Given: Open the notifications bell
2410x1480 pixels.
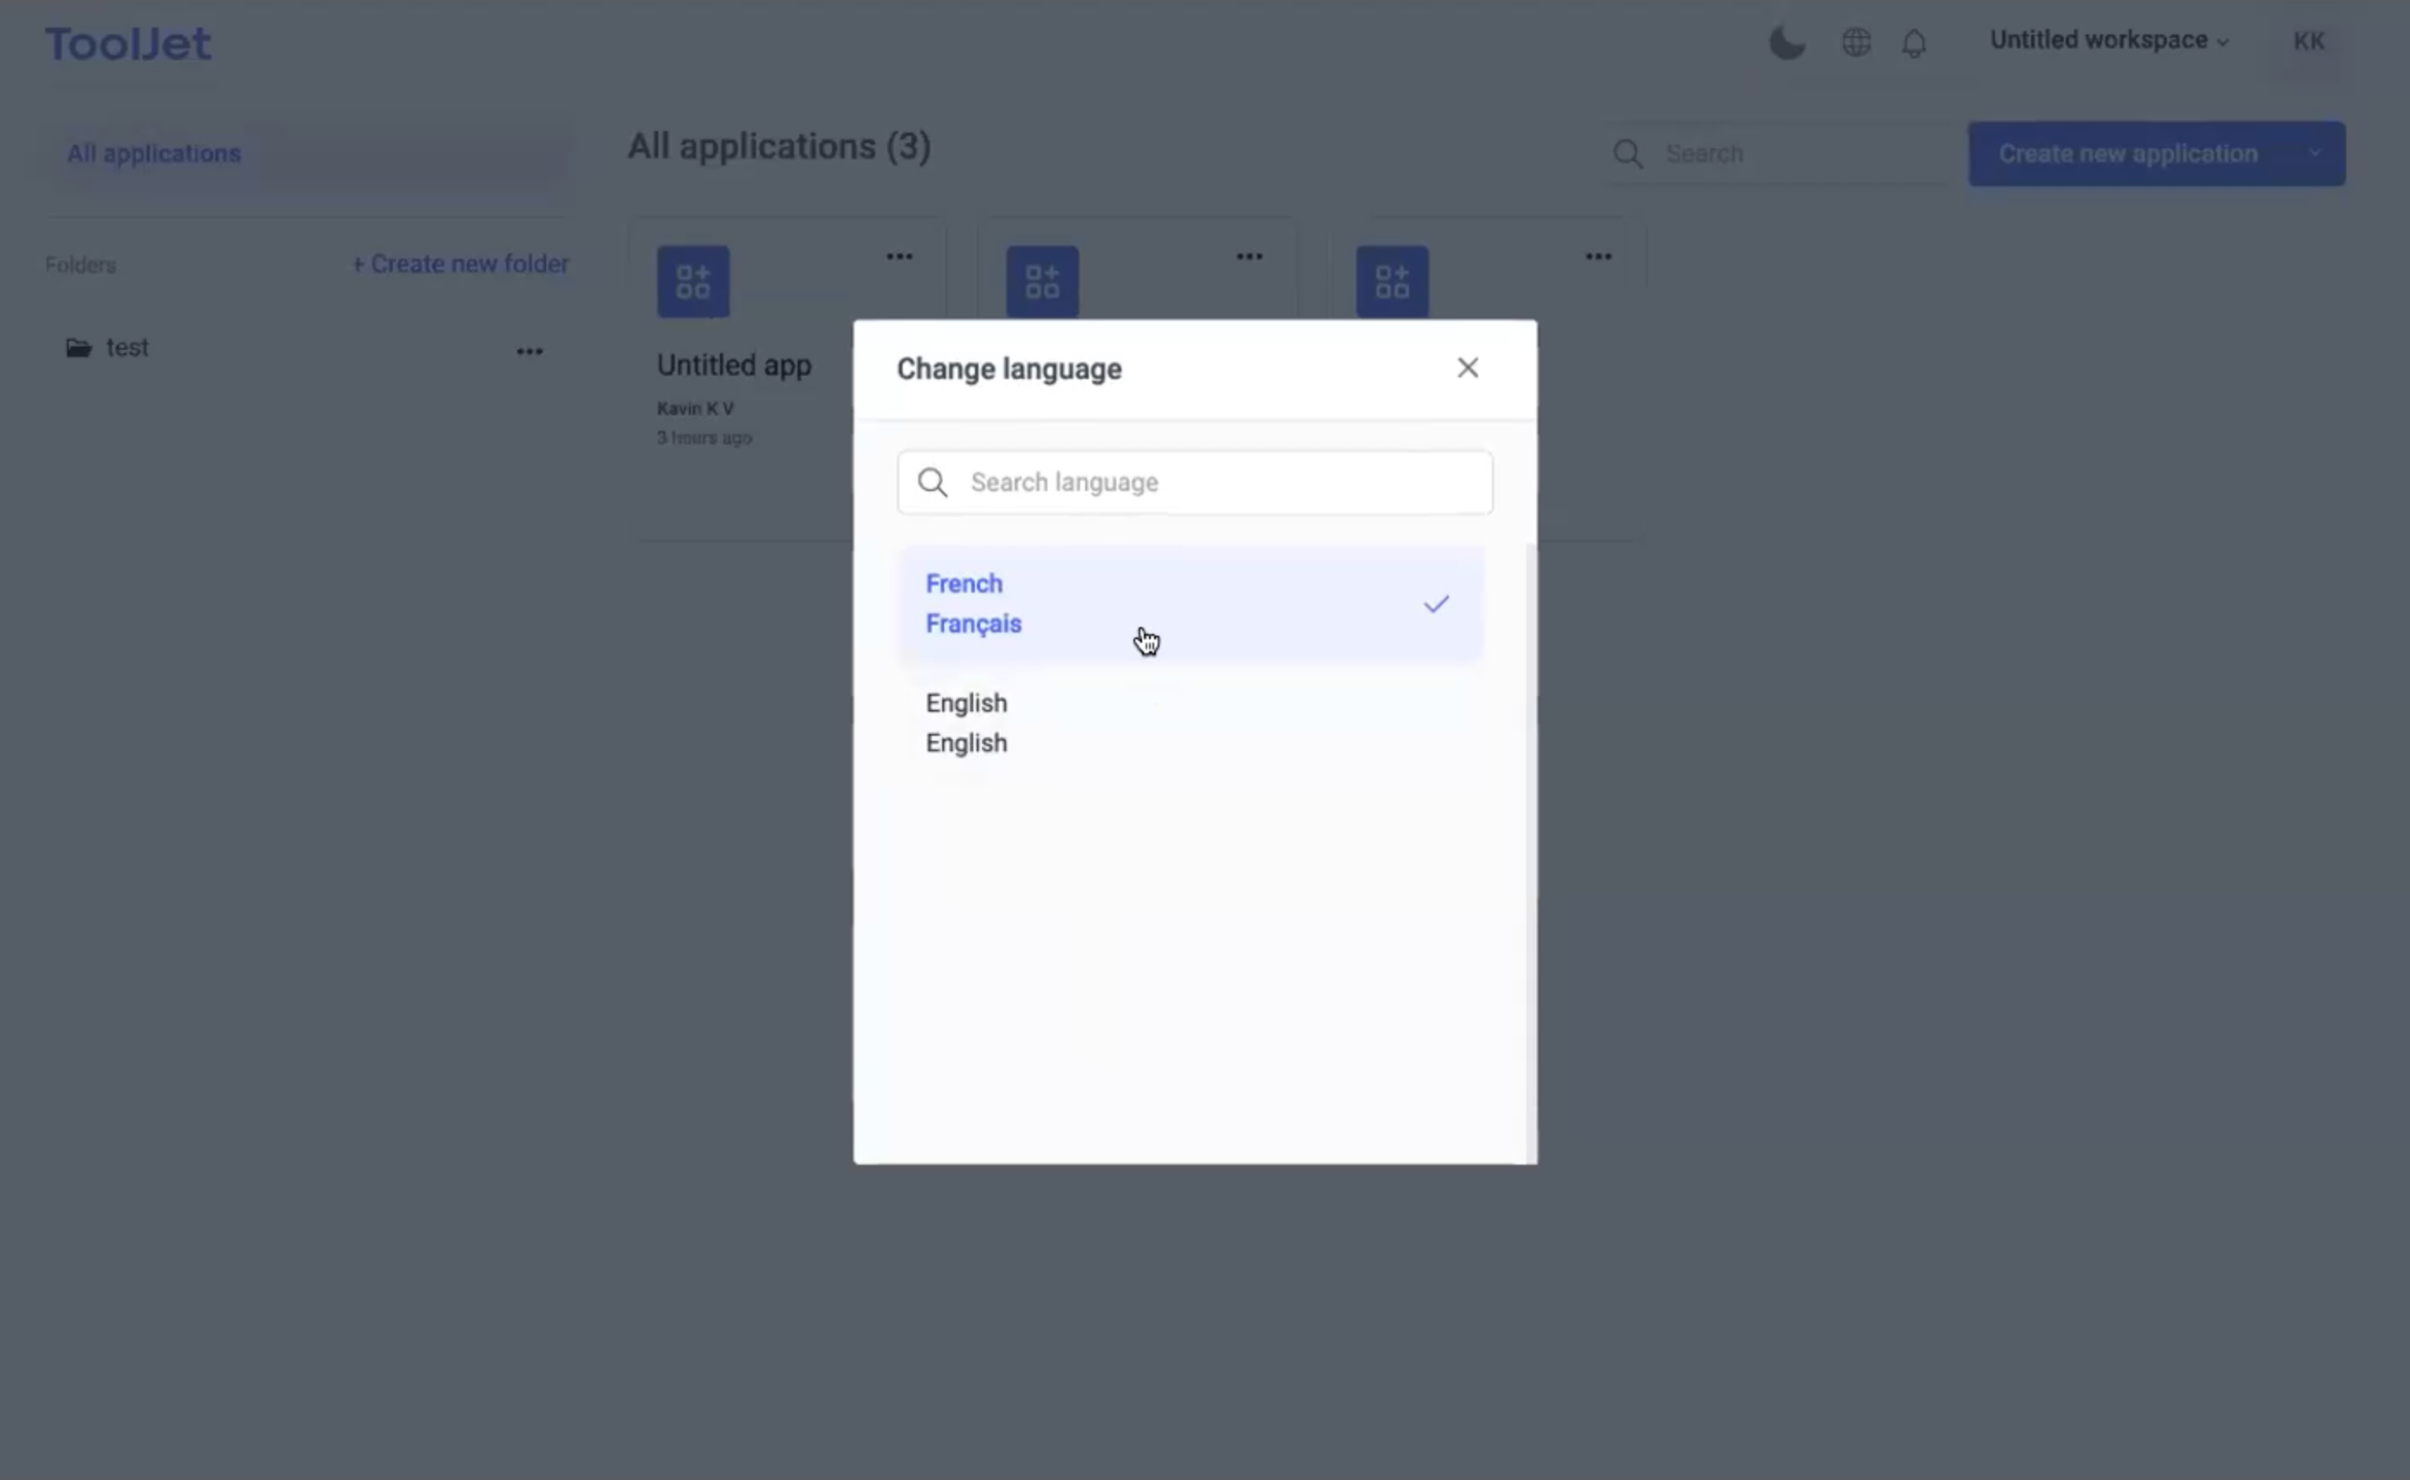Looking at the screenshot, I should tap(1914, 43).
